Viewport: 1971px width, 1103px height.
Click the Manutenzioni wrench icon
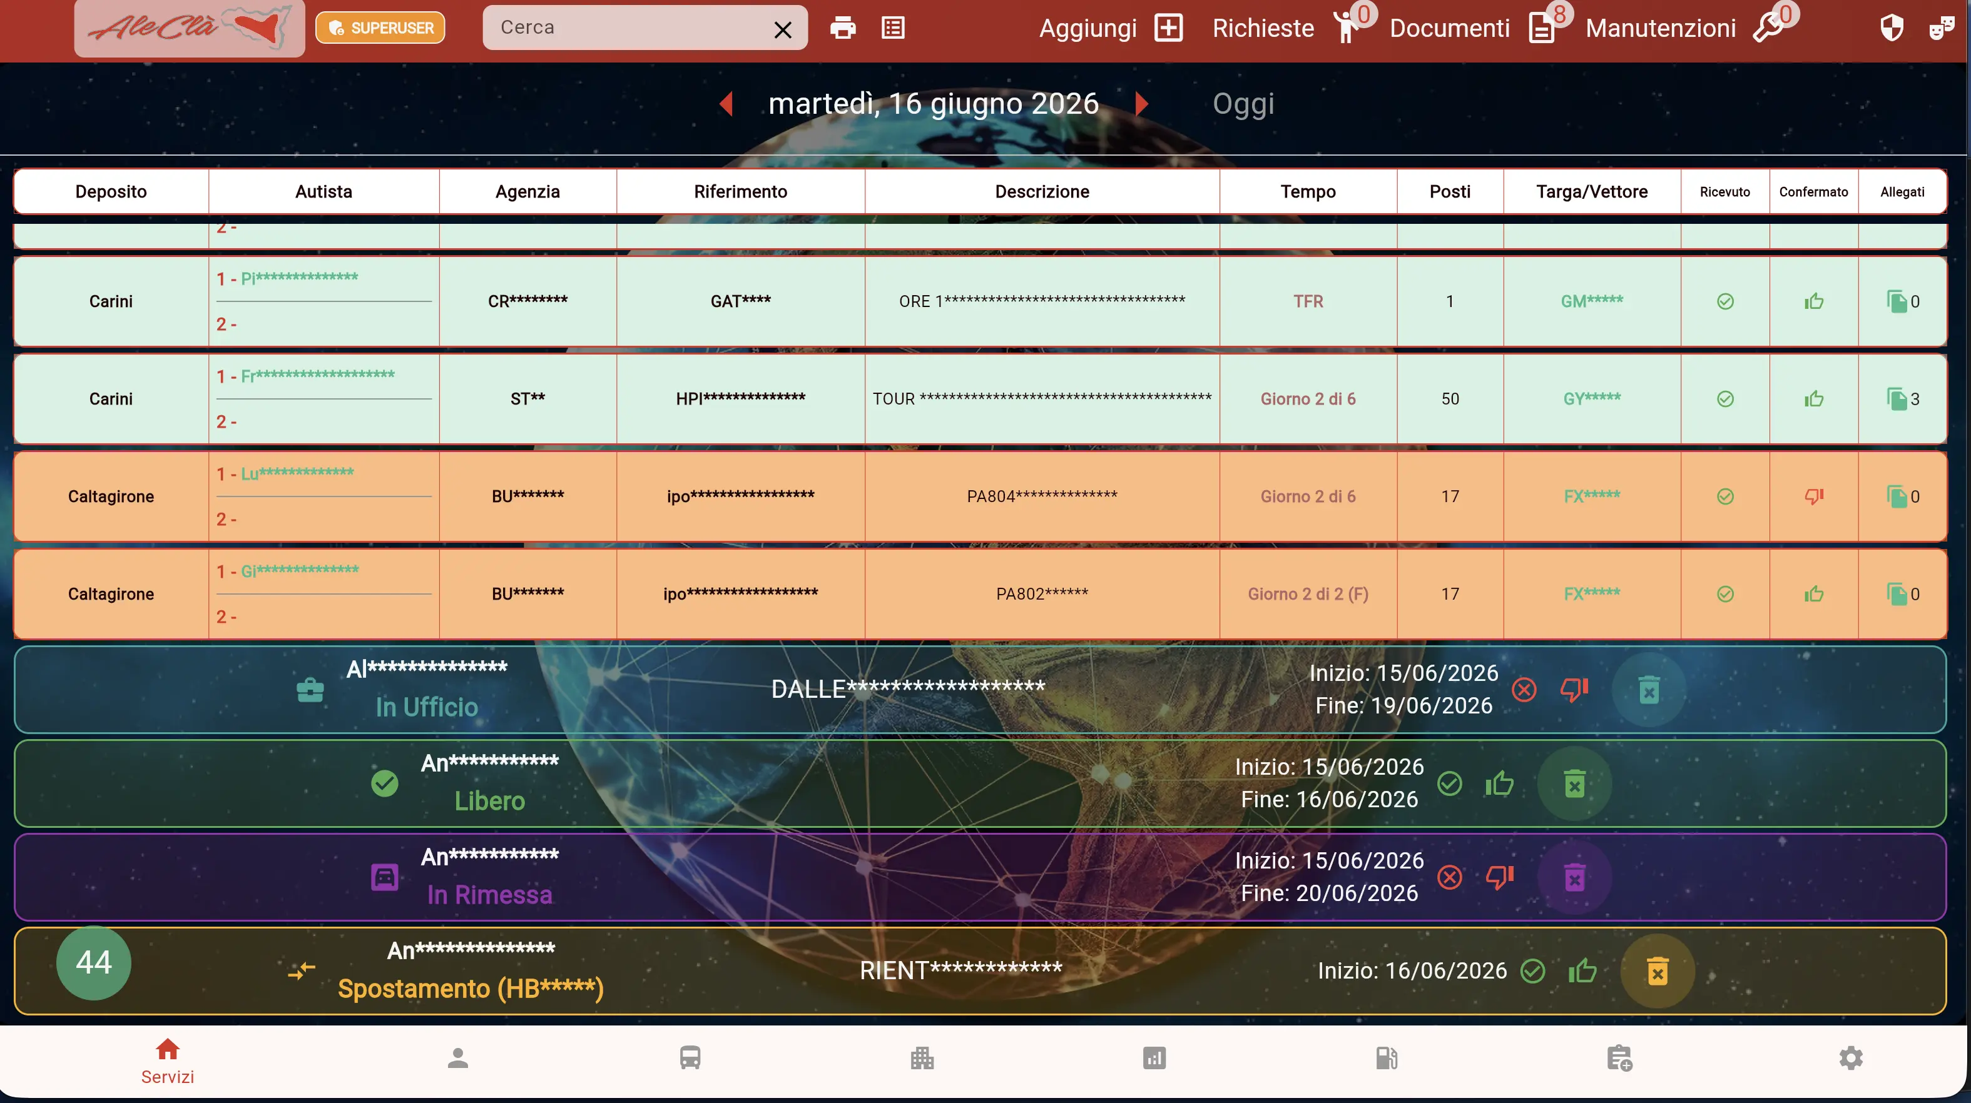pyautogui.click(x=1768, y=29)
